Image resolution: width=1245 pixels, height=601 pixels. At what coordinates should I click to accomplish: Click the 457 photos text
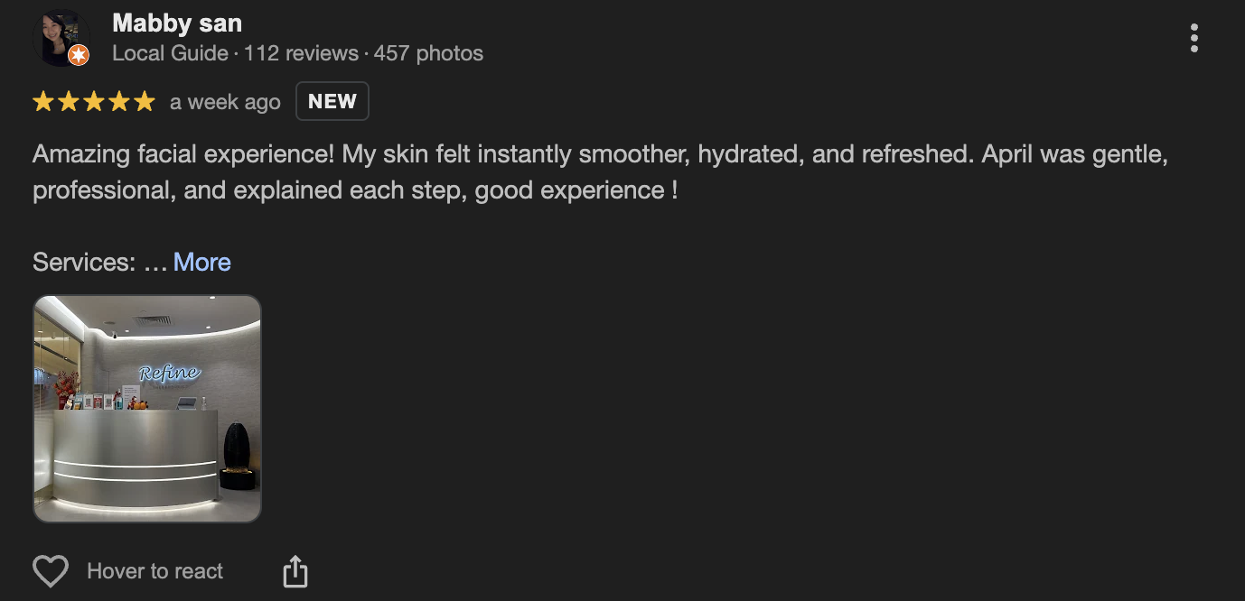(428, 53)
